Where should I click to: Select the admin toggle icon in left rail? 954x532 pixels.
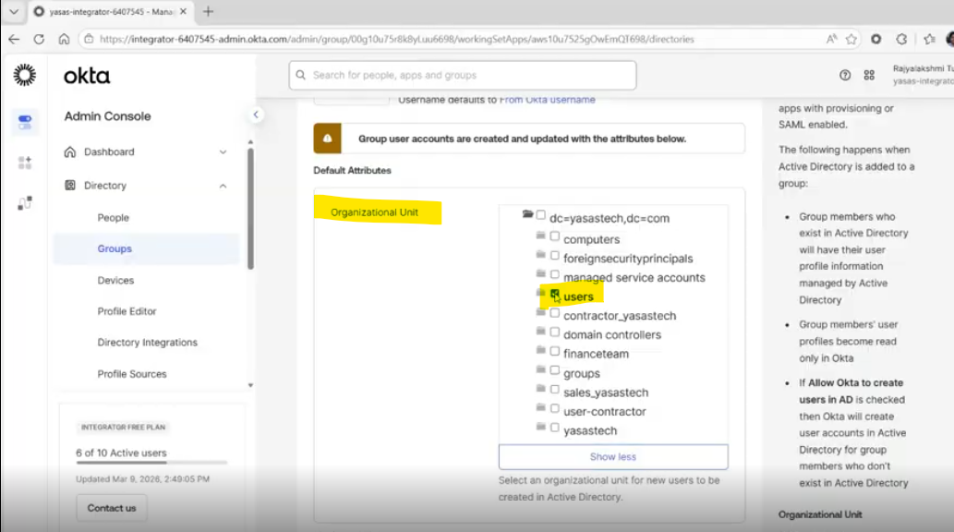click(25, 122)
